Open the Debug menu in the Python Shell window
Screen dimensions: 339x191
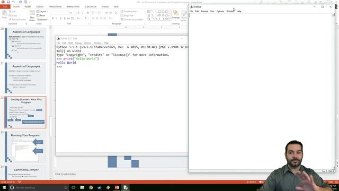pos(78,43)
